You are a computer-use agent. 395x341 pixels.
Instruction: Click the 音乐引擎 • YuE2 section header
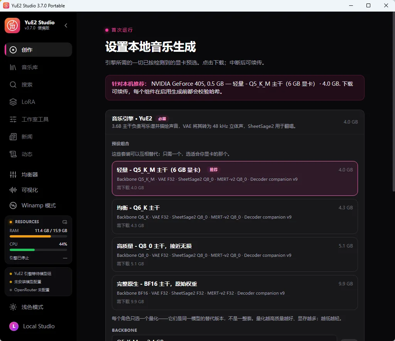235,122
